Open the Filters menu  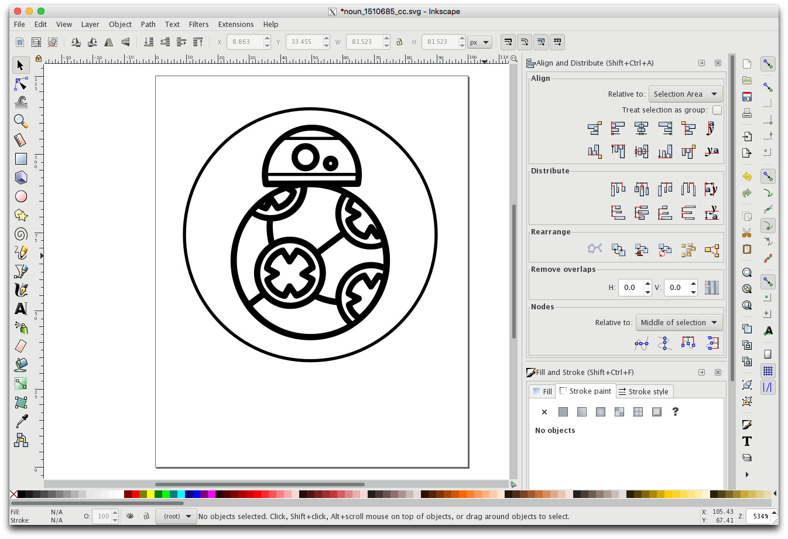point(198,24)
